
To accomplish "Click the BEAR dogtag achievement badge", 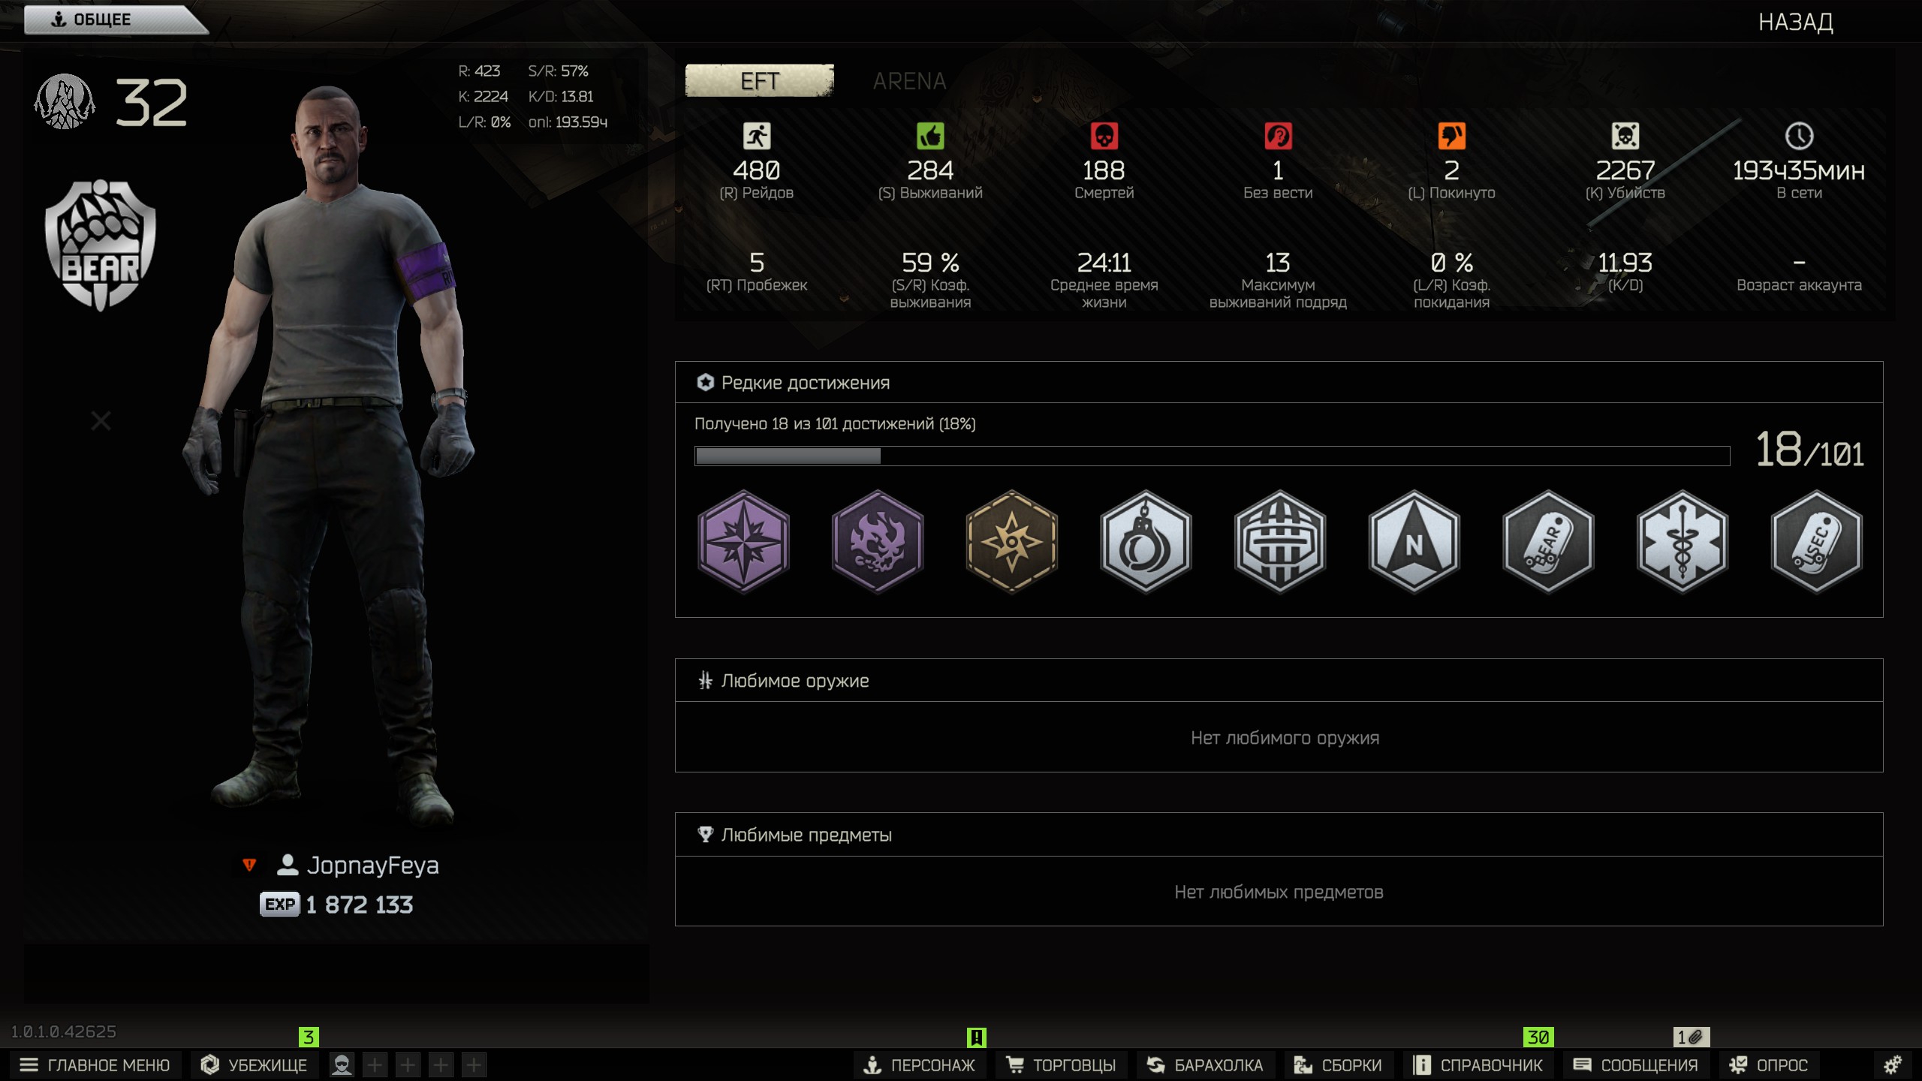I will coord(1548,541).
